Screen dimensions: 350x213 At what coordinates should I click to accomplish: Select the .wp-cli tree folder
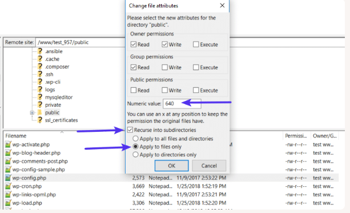point(53,82)
